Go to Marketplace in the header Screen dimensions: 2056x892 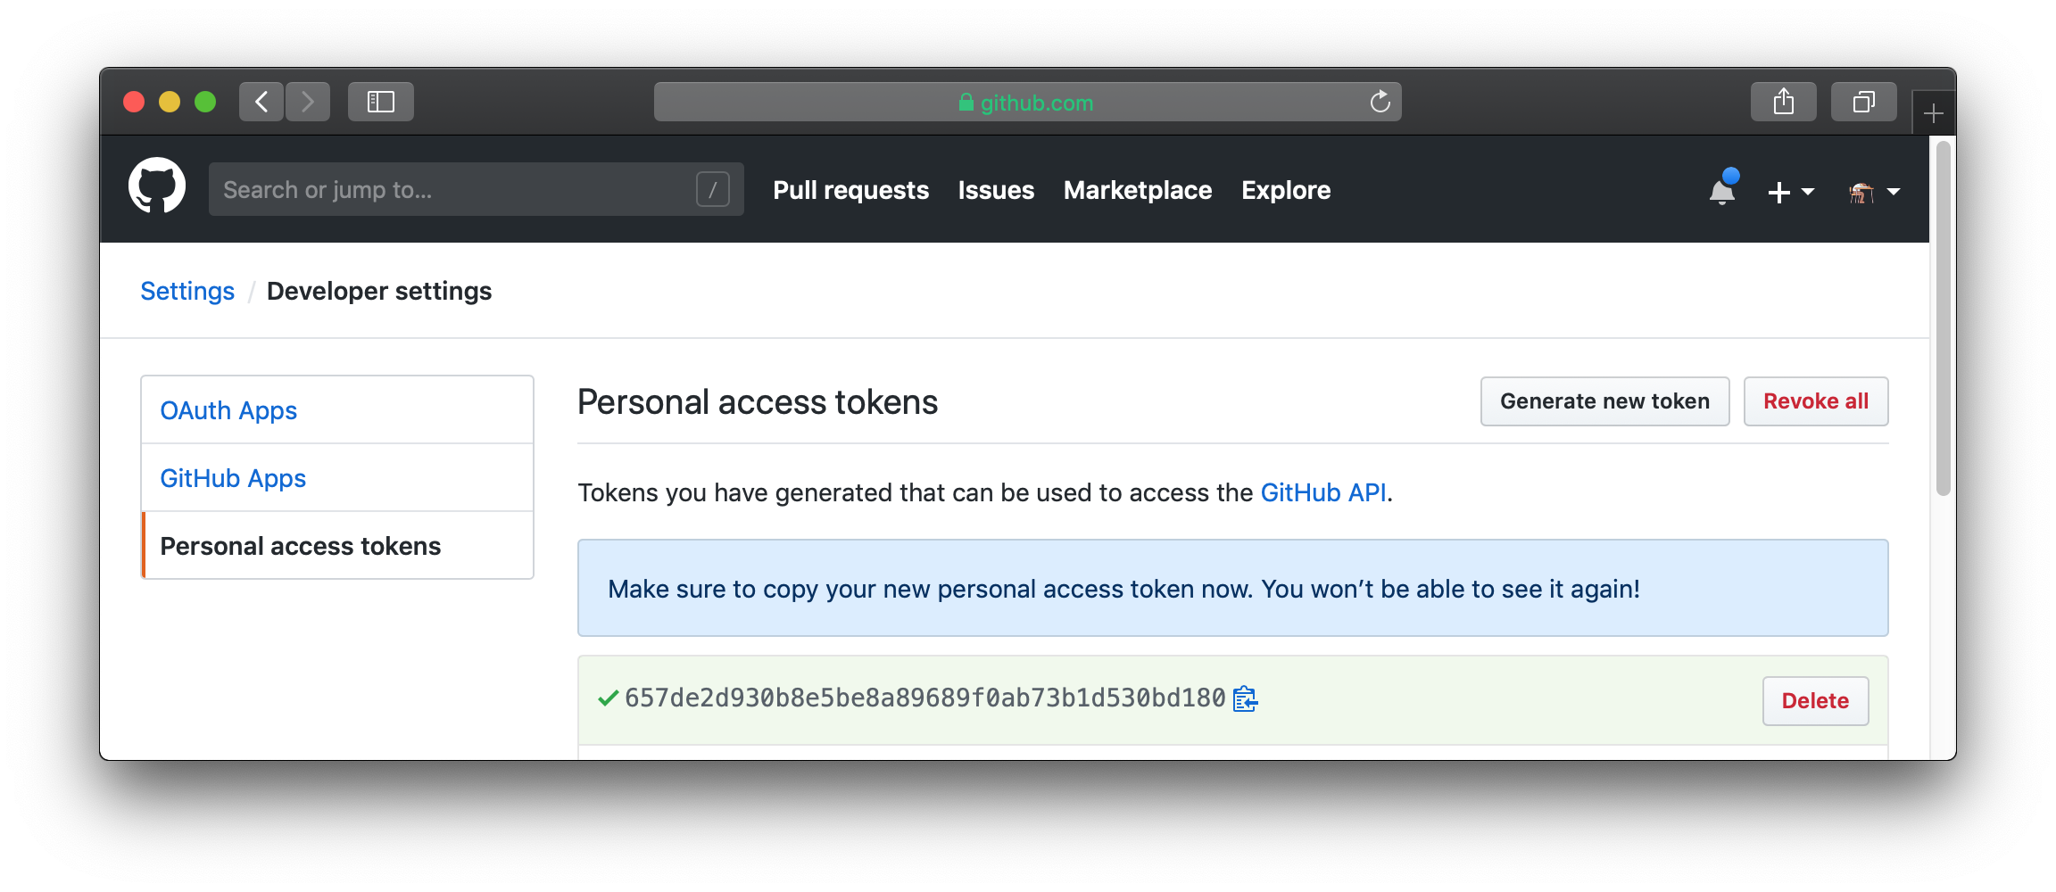pyautogui.click(x=1137, y=190)
